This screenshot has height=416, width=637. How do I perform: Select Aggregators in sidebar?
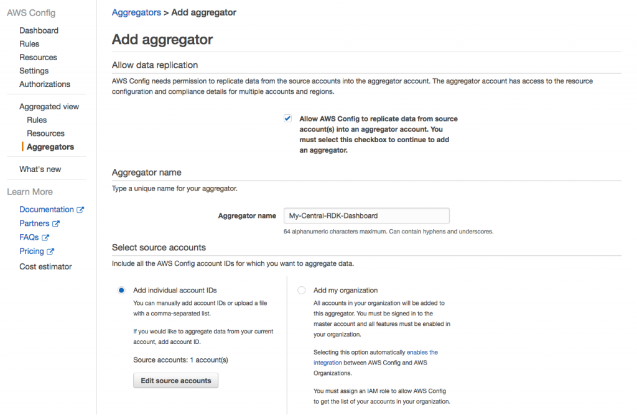pyautogui.click(x=50, y=147)
